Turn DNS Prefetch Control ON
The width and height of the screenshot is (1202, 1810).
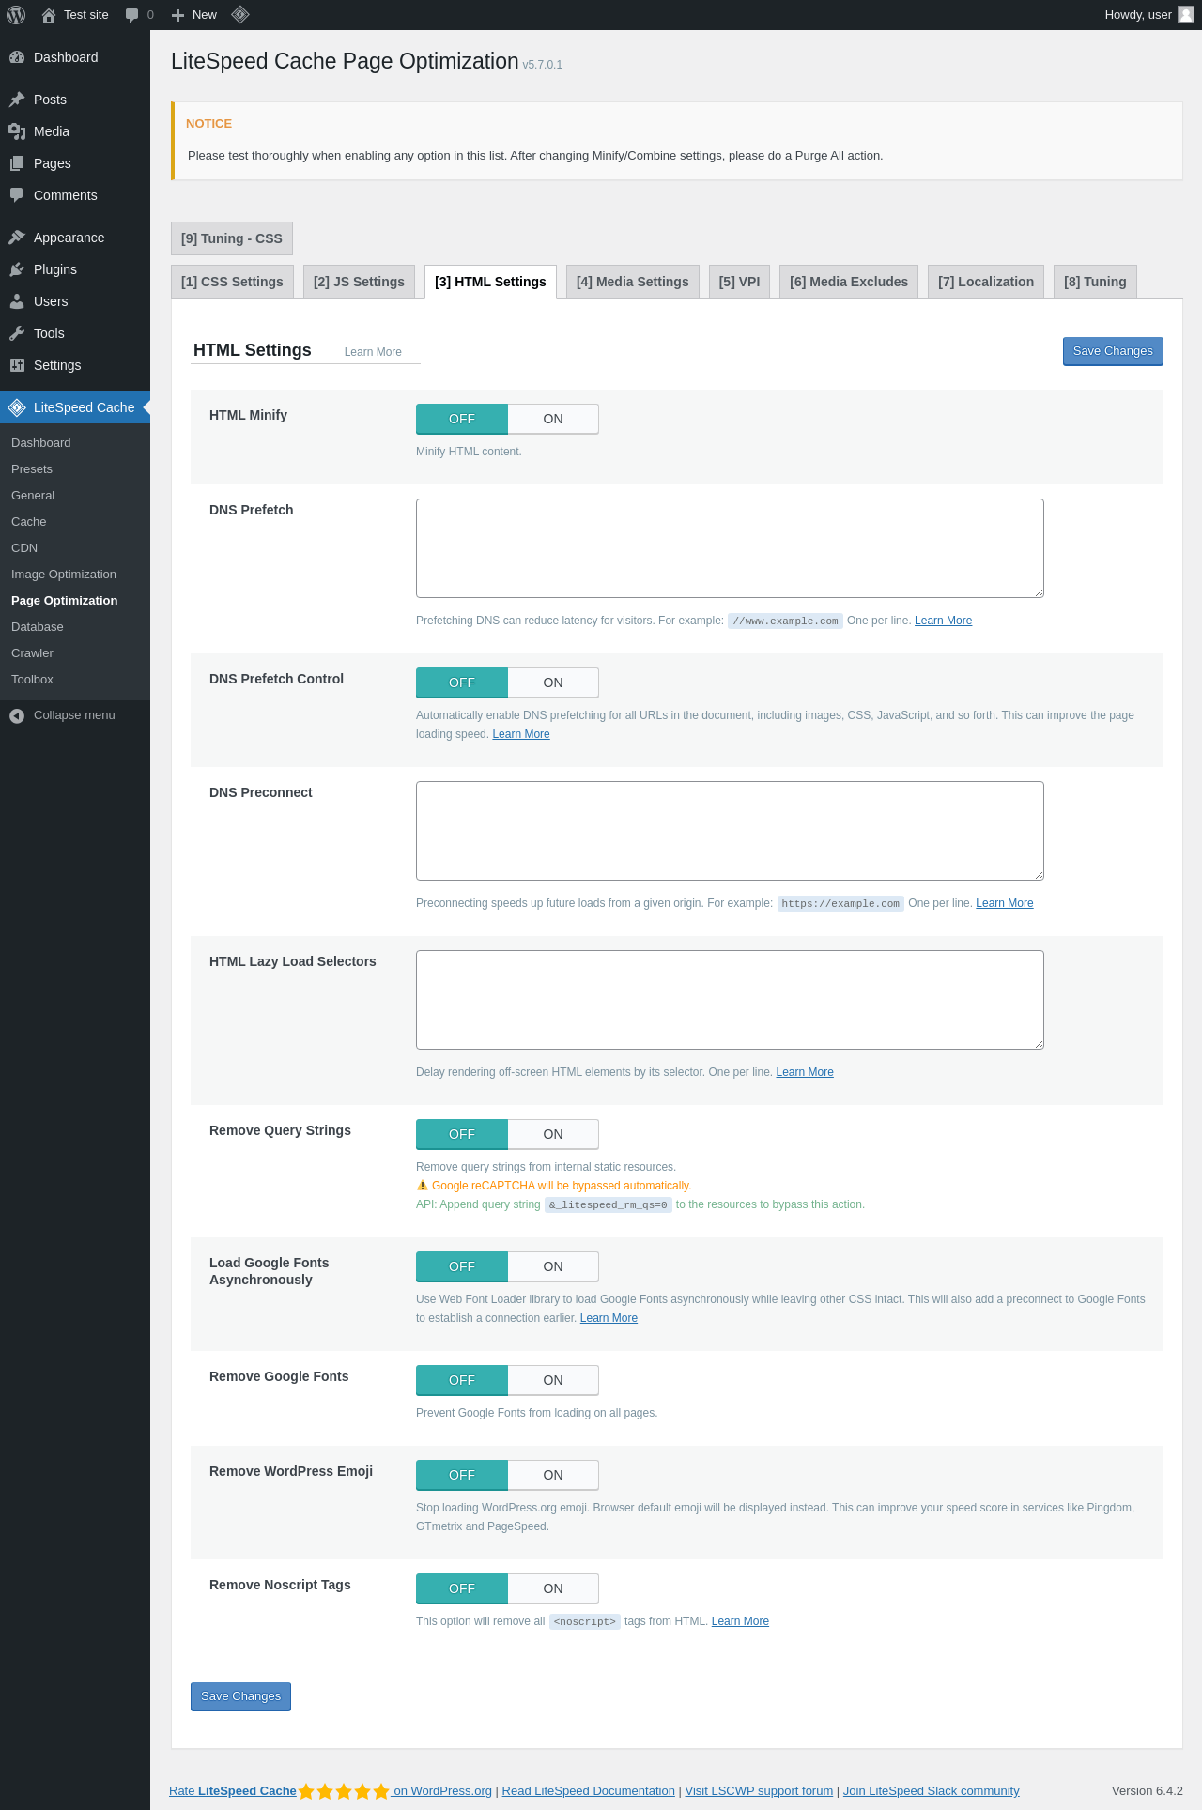point(553,683)
